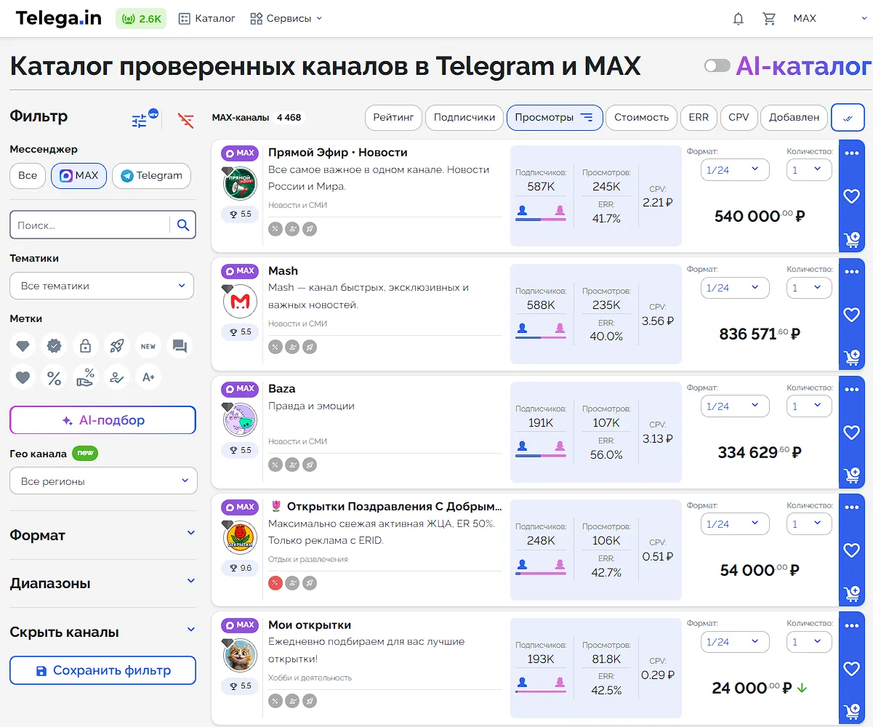Add Baza channel to cart
873x727 pixels.
pyautogui.click(x=851, y=475)
